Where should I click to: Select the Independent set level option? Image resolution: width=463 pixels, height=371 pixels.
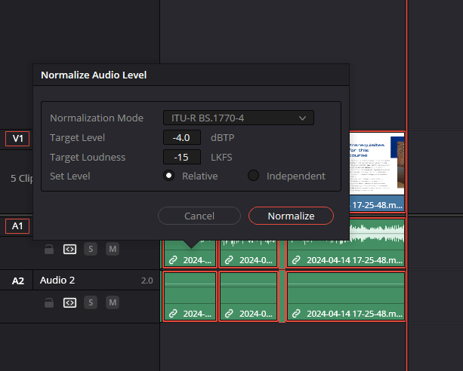pos(253,176)
